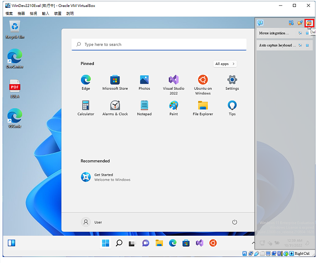Click the taskbar Search magnifier

click(x=119, y=243)
